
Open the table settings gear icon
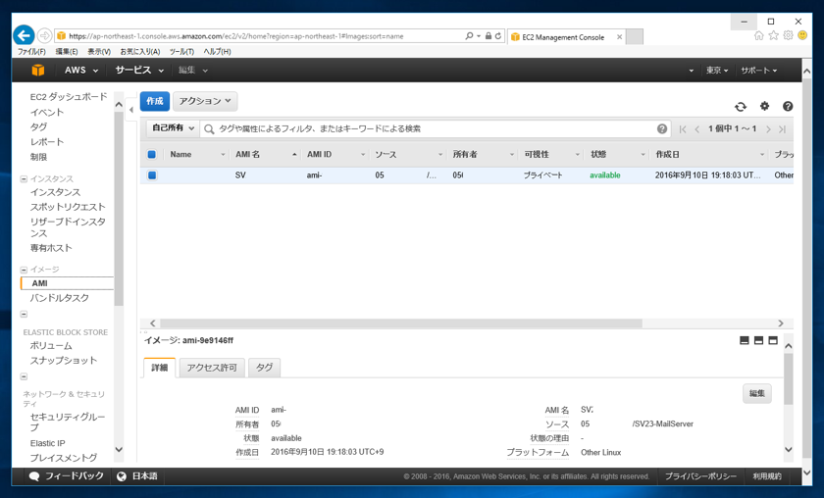coord(764,106)
